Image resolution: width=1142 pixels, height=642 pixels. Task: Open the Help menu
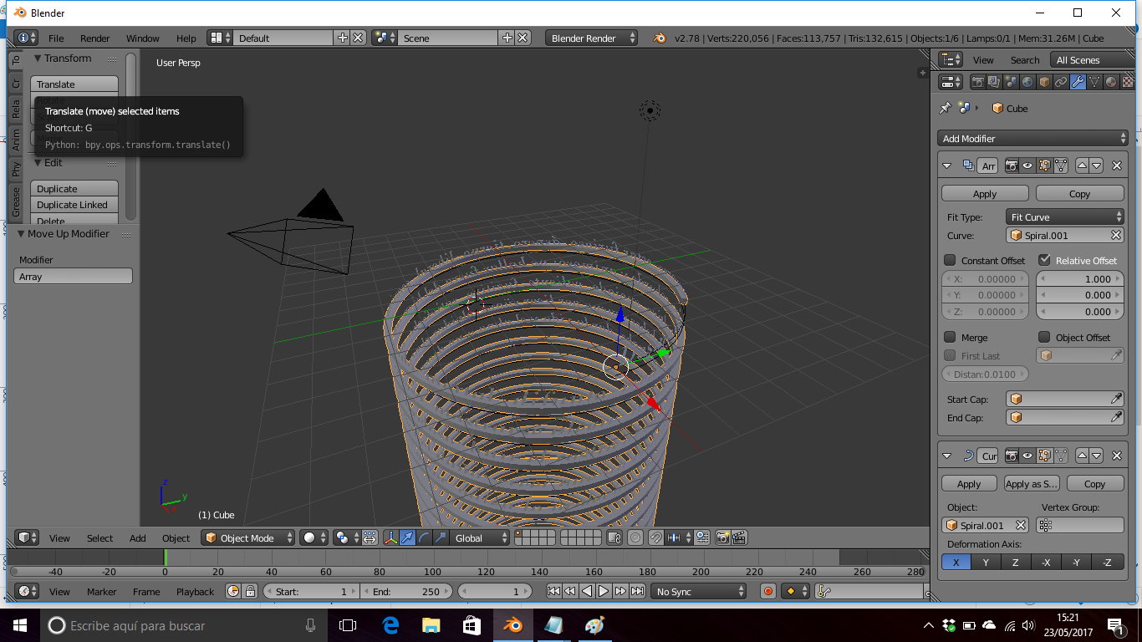[x=186, y=38]
